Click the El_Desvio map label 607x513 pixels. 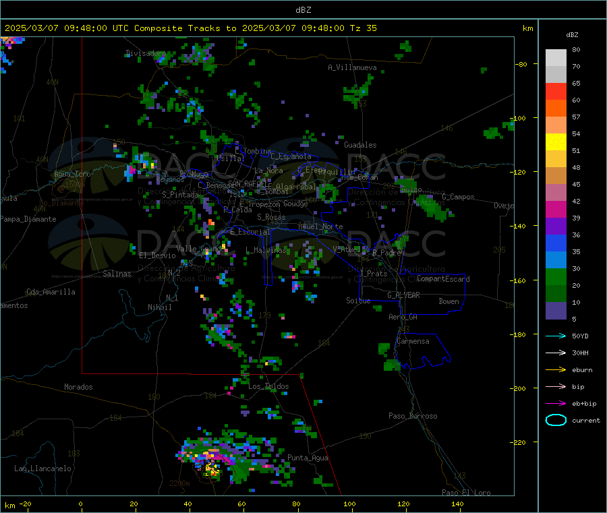(x=158, y=255)
